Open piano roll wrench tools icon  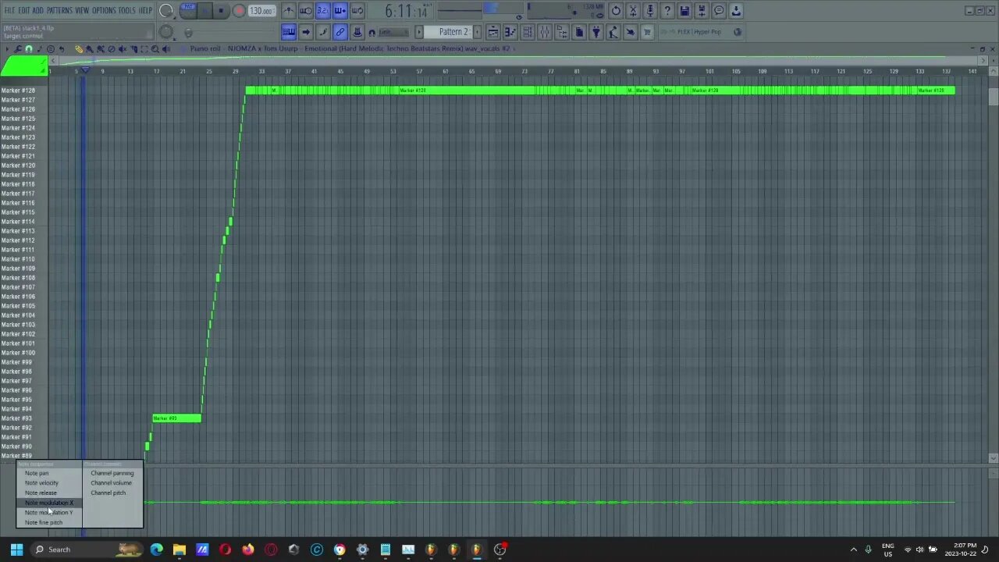pyautogui.click(x=17, y=49)
